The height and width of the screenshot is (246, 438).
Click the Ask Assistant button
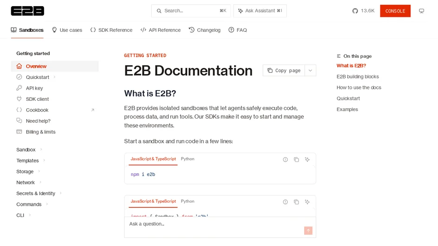[260, 11]
